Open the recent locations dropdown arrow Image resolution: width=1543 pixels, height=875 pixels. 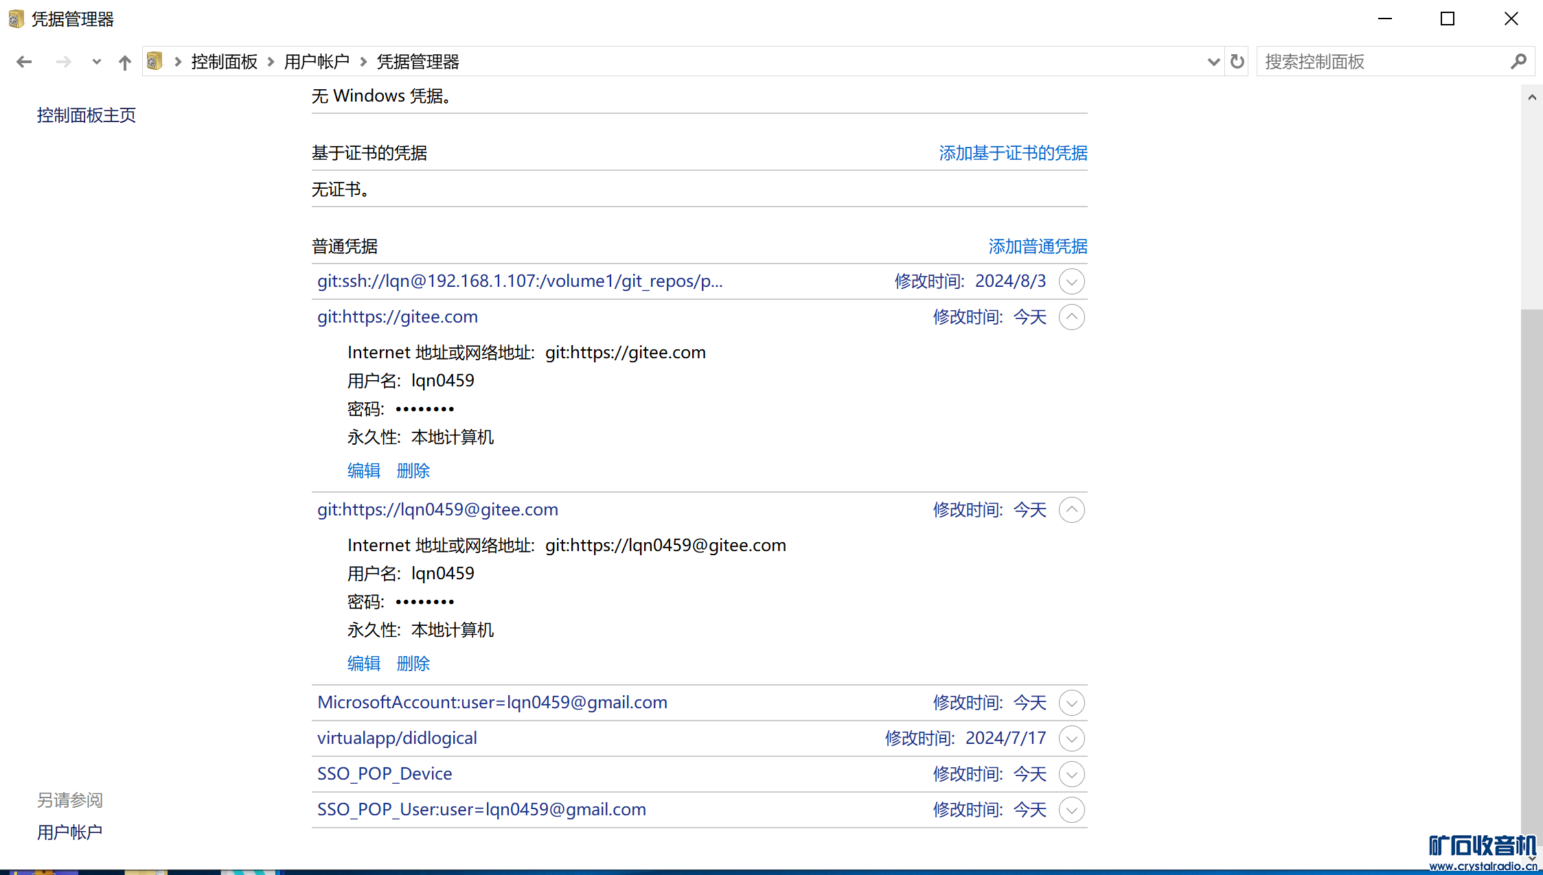96,62
